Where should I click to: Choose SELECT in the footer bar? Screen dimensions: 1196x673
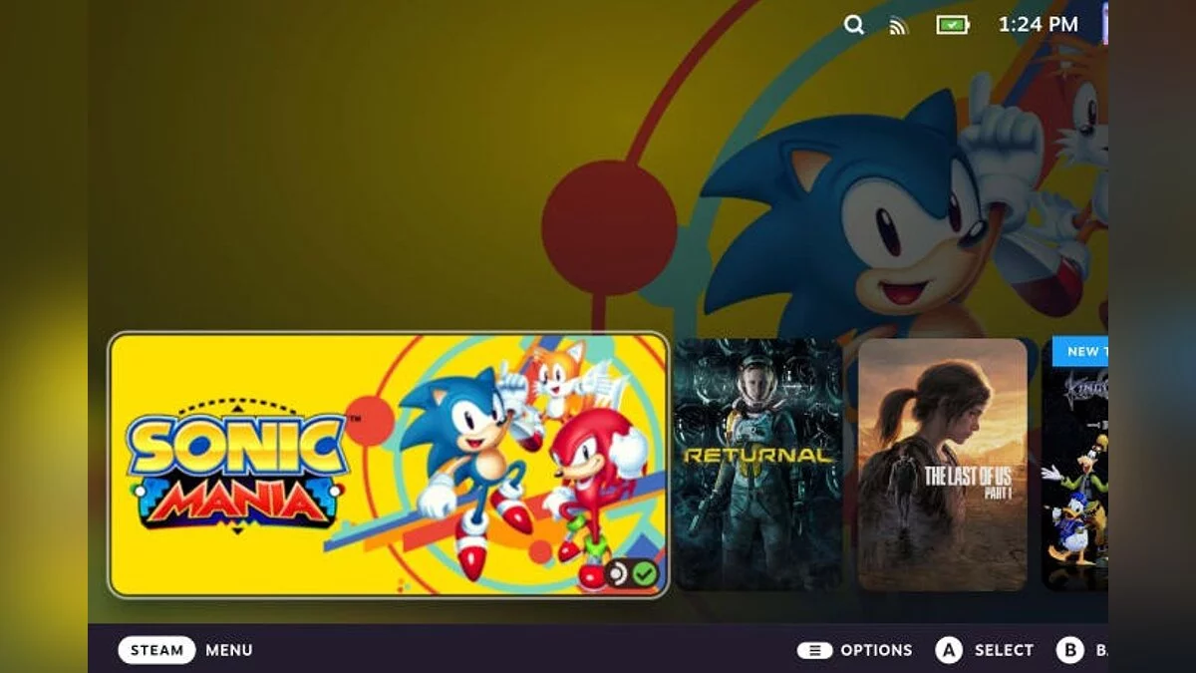tap(1004, 650)
